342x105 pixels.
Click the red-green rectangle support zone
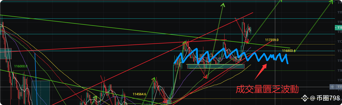click(x=216, y=66)
